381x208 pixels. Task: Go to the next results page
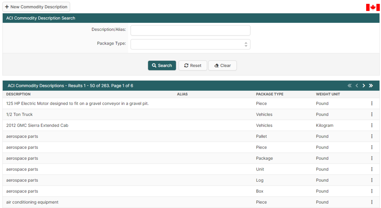click(x=364, y=86)
